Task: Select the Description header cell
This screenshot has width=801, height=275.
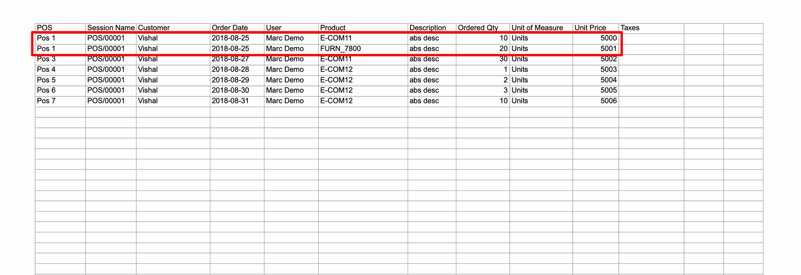Action: (x=432, y=28)
